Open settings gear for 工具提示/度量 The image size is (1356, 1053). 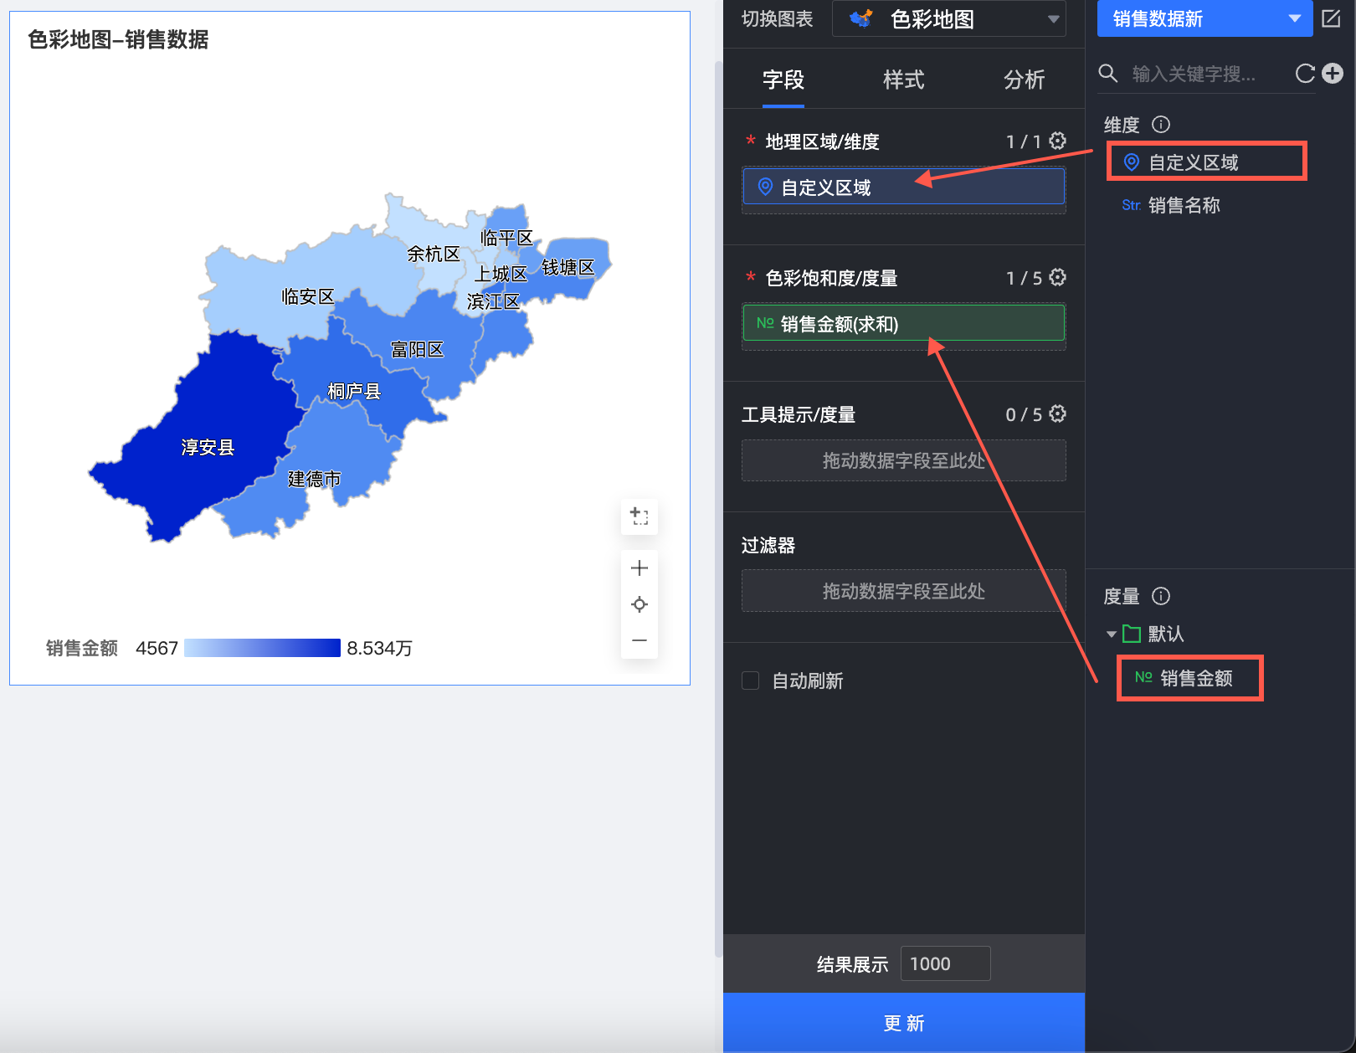point(1058,413)
